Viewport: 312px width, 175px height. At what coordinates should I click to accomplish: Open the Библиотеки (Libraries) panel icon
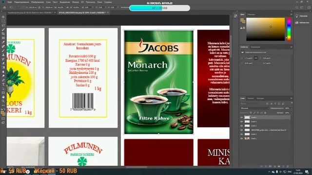[297, 23]
